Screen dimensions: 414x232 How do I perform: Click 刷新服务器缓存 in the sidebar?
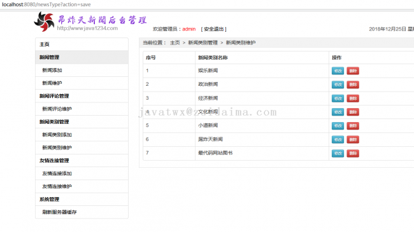point(82,212)
